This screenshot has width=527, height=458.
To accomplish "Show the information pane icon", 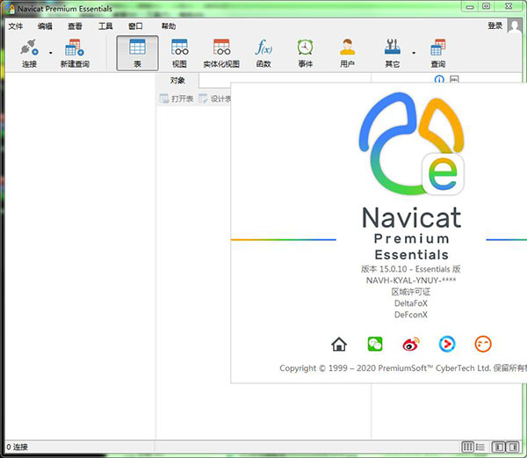I will coord(439,79).
